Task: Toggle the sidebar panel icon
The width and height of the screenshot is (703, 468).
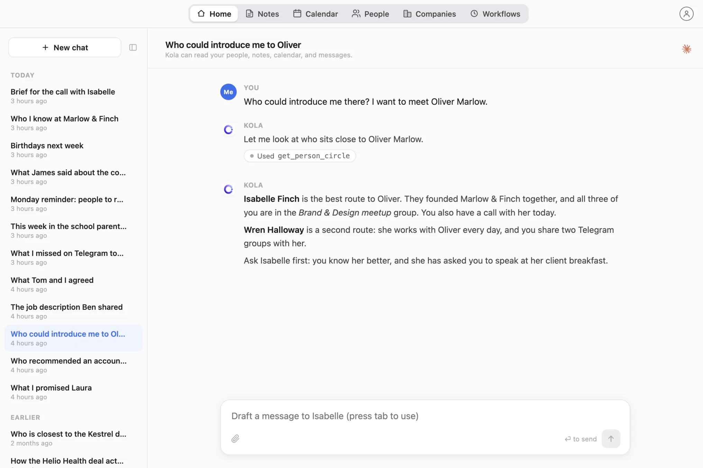Action: (x=133, y=47)
